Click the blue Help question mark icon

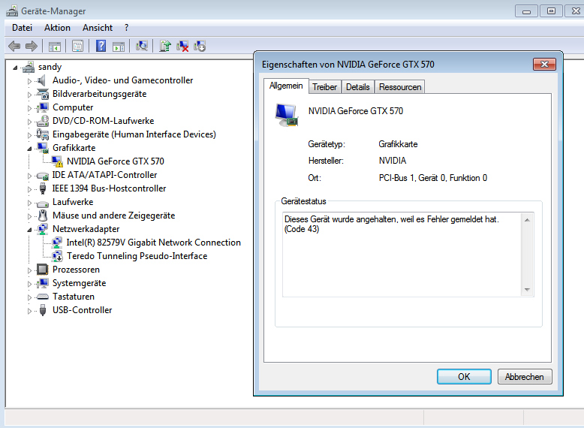(101, 47)
